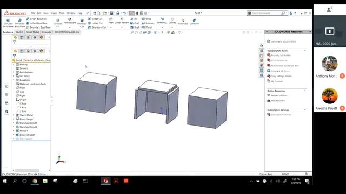346x194 pixels.
Task: Select the Extruded Boss/Base tool
Action: pos(8,23)
